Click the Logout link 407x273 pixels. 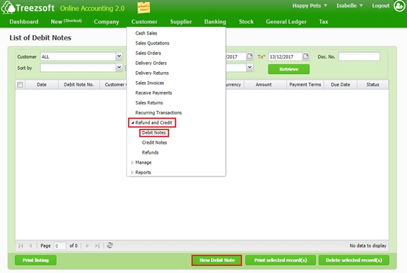[x=381, y=6]
